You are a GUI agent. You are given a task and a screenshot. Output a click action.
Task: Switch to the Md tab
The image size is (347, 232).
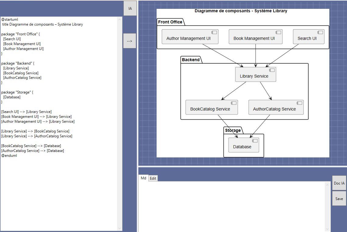click(x=143, y=178)
